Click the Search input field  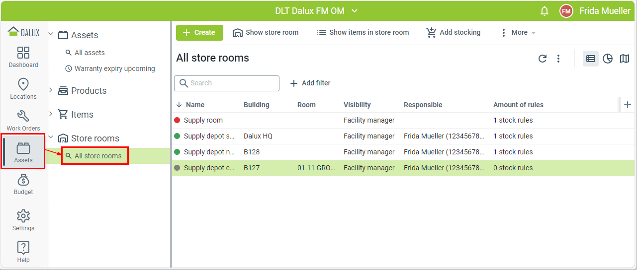(232, 83)
